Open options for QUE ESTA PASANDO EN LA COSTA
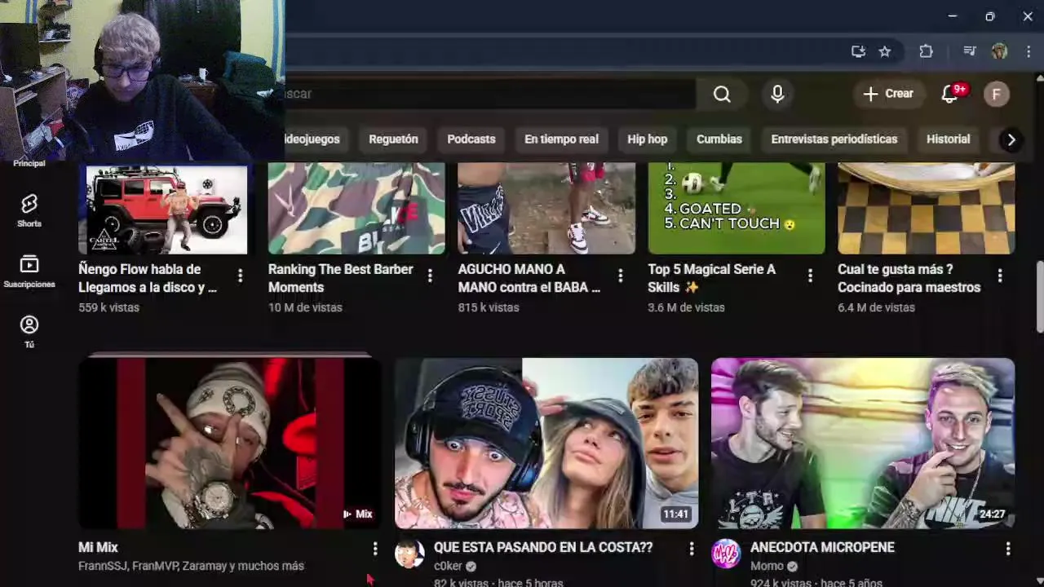 [692, 549]
